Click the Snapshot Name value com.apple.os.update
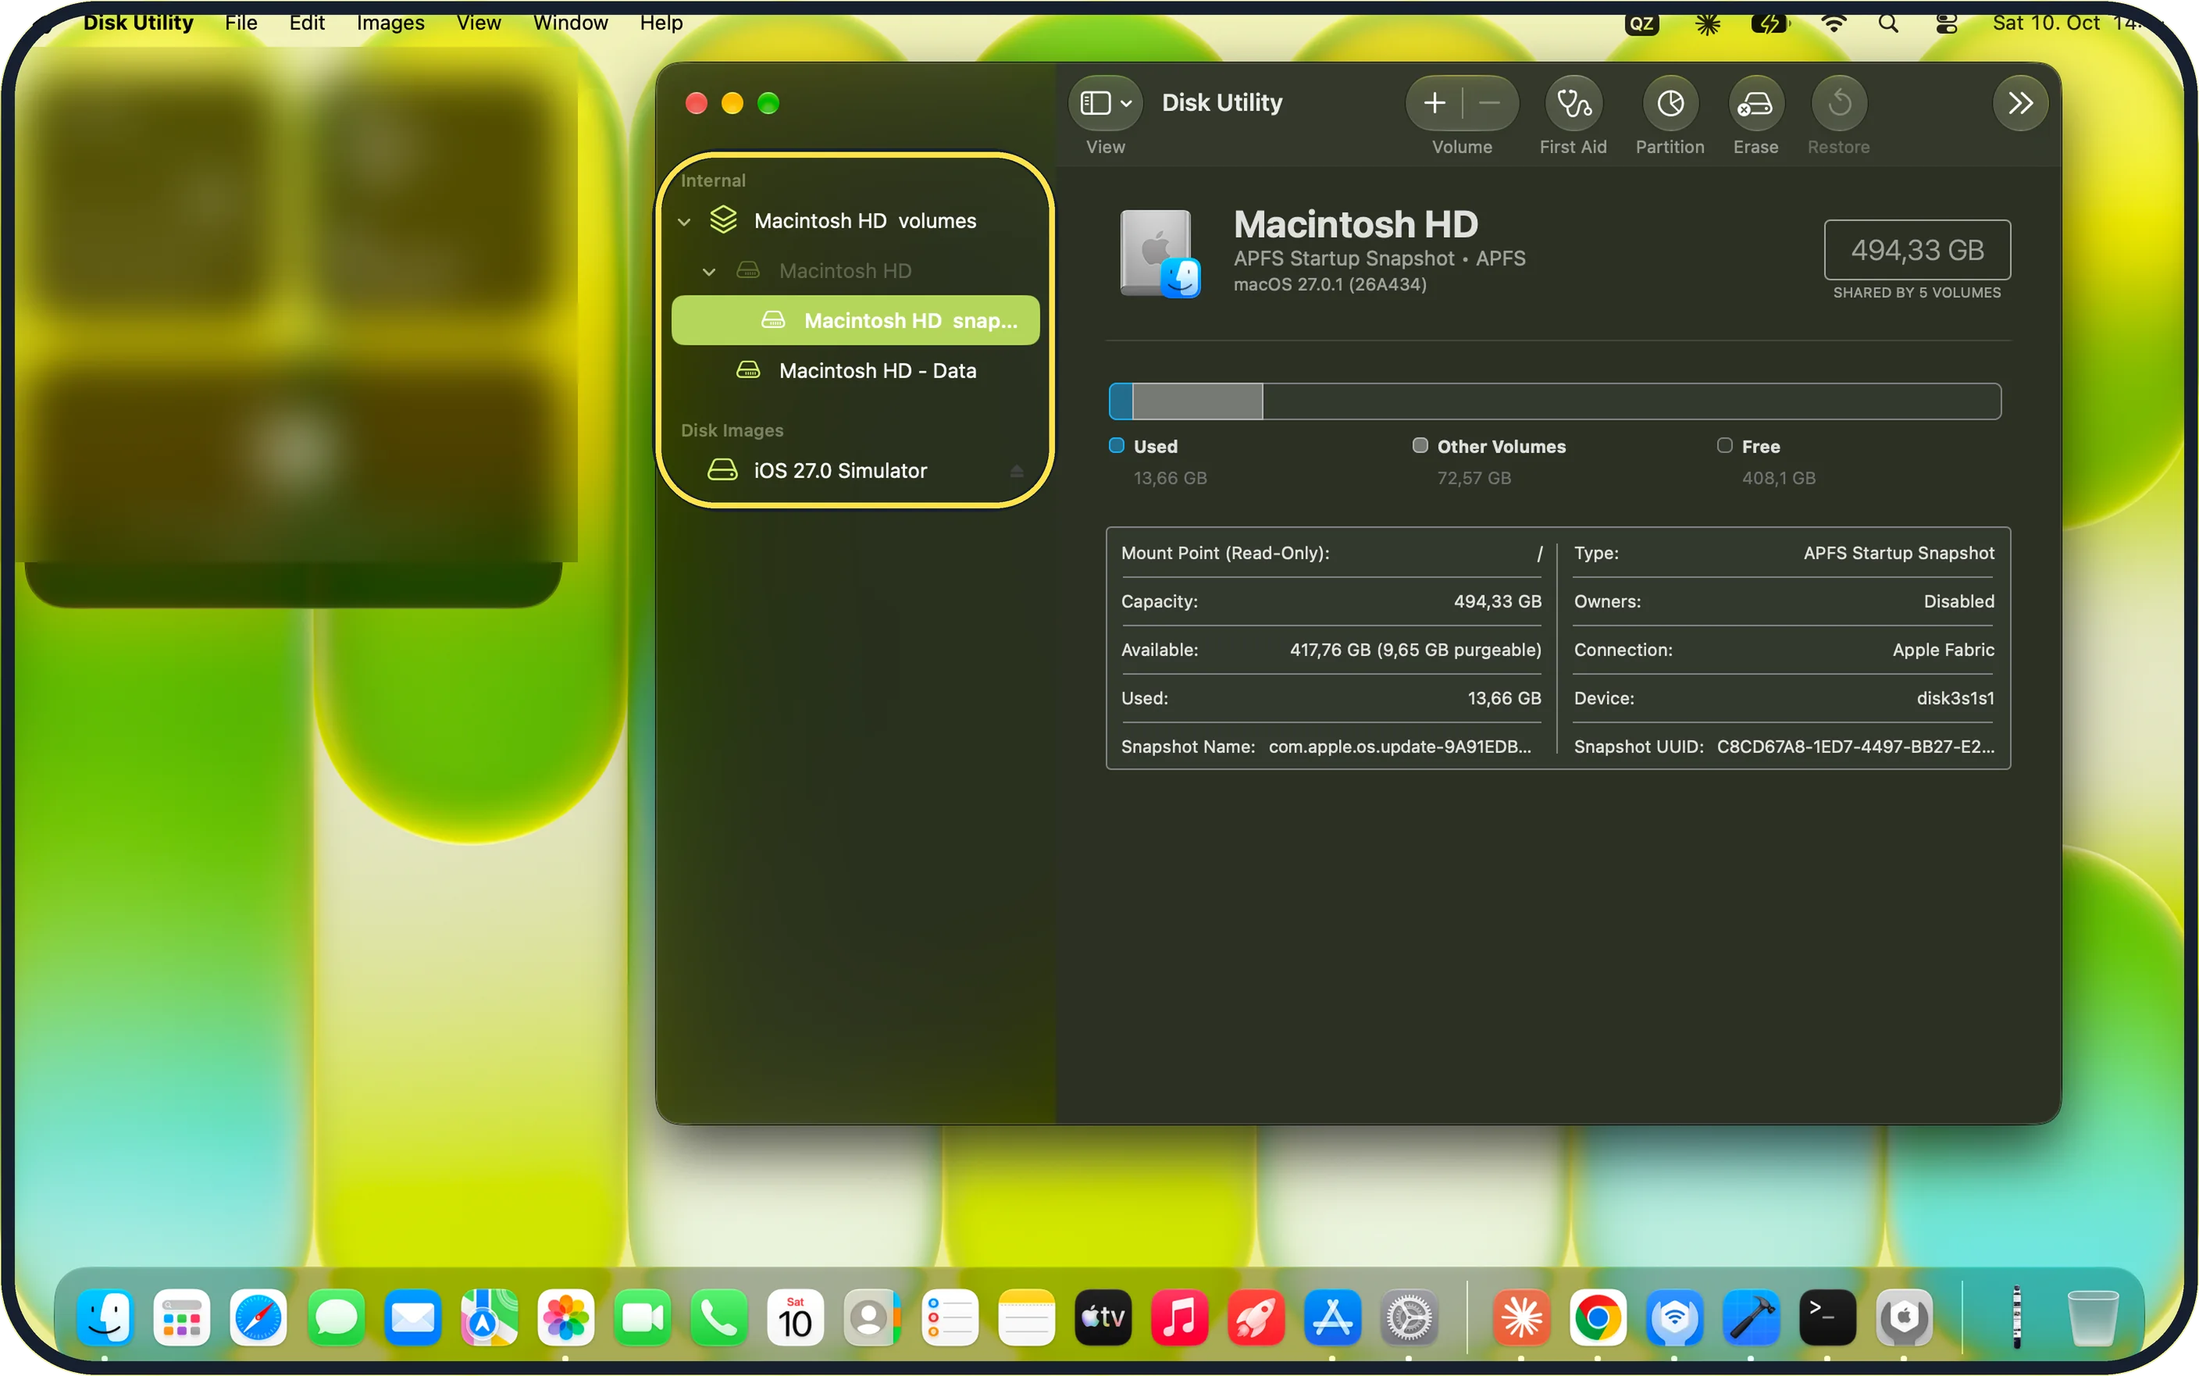The width and height of the screenshot is (2199, 1376). 1399,747
